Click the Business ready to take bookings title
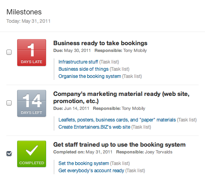205x185 pixels. coord(100,43)
